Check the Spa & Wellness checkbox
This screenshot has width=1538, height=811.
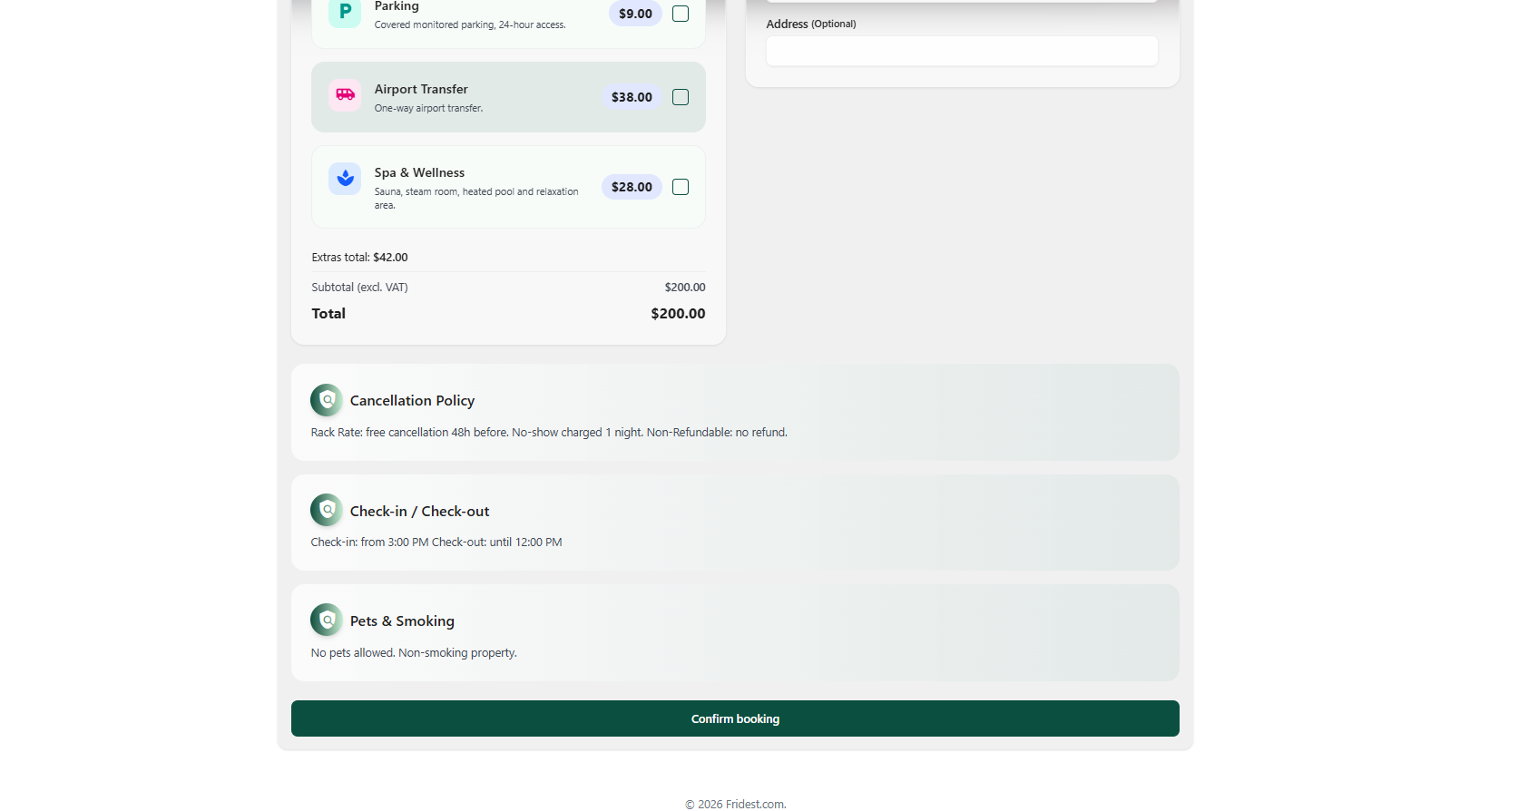pyautogui.click(x=681, y=187)
